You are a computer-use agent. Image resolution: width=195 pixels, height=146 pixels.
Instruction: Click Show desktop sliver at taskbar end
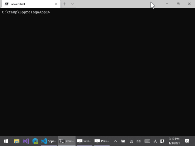coord(194,141)
